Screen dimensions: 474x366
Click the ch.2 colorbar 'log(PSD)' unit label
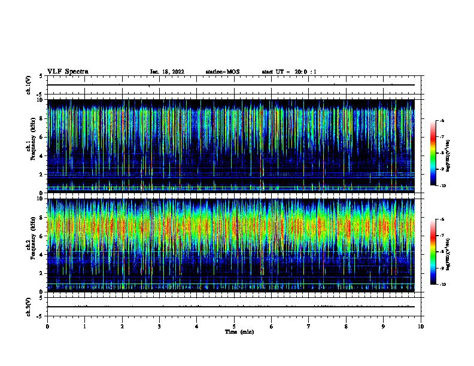tap(448, 255)
